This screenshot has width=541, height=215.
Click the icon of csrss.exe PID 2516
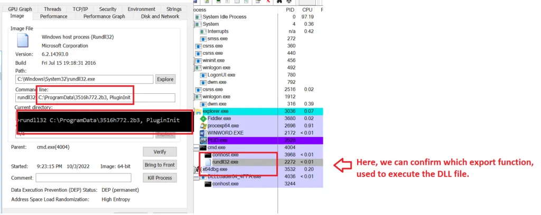199,90
